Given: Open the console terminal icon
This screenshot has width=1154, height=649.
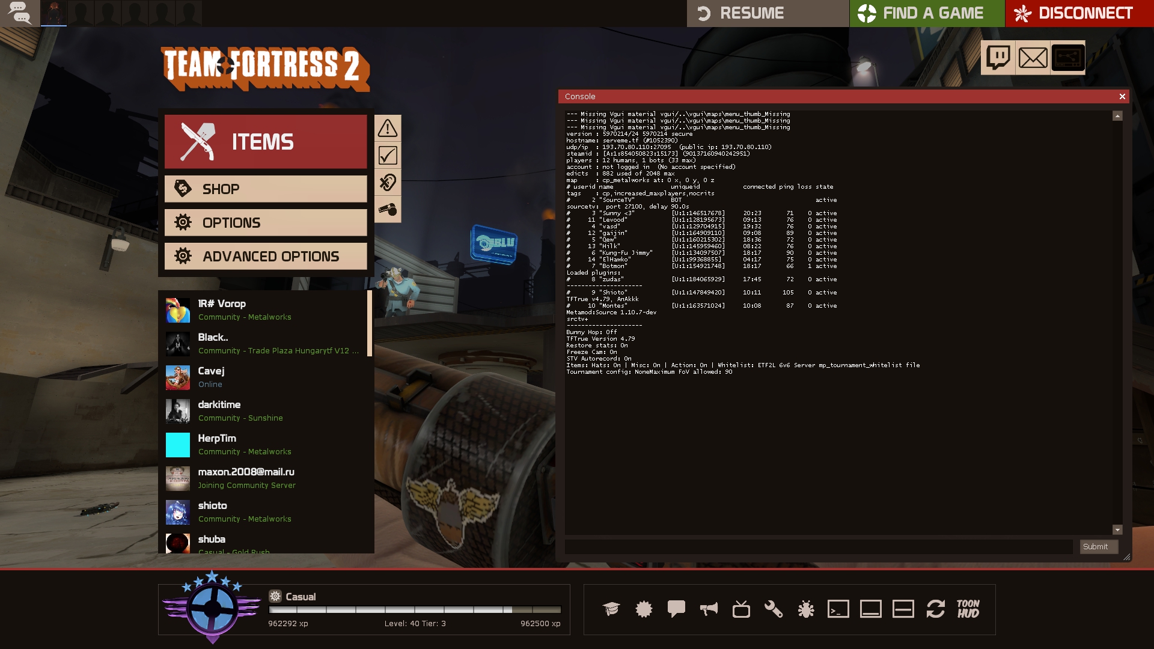Looking at the screenshot, I should coord(838,609).
